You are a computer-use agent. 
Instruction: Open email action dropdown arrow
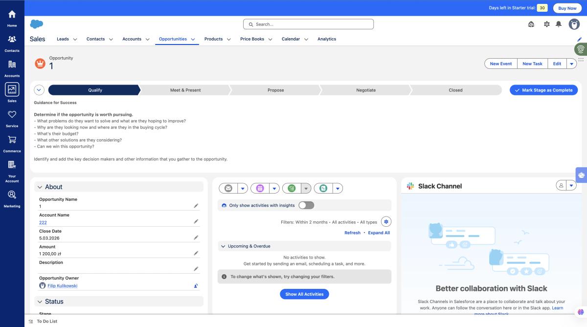pos(243,188)
